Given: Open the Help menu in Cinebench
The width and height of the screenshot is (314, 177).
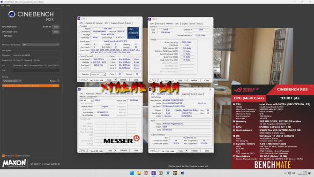Looking at the screenshot, I should tap(8, 6).
